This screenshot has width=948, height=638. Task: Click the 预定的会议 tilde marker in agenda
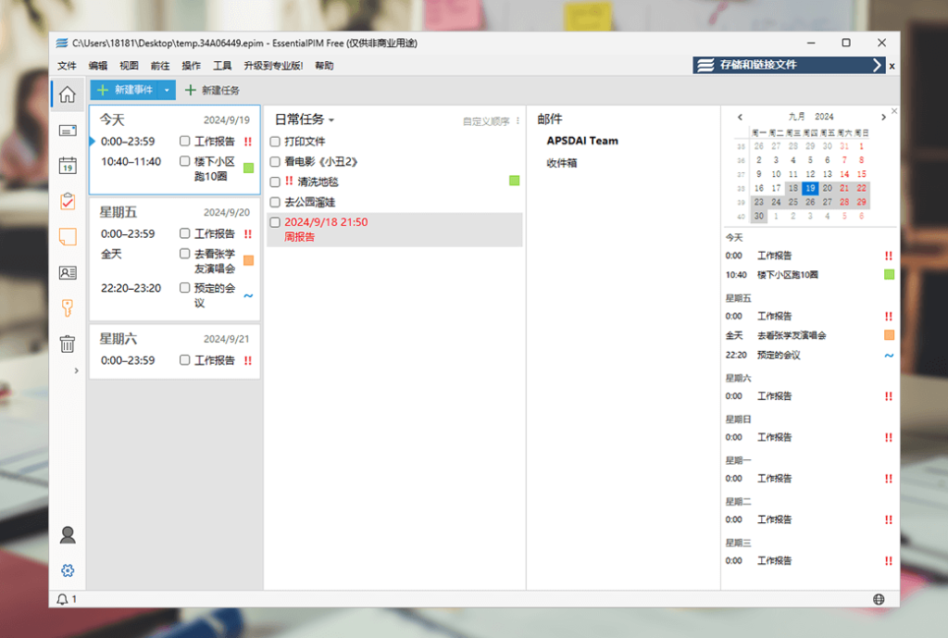pos(889,356)
